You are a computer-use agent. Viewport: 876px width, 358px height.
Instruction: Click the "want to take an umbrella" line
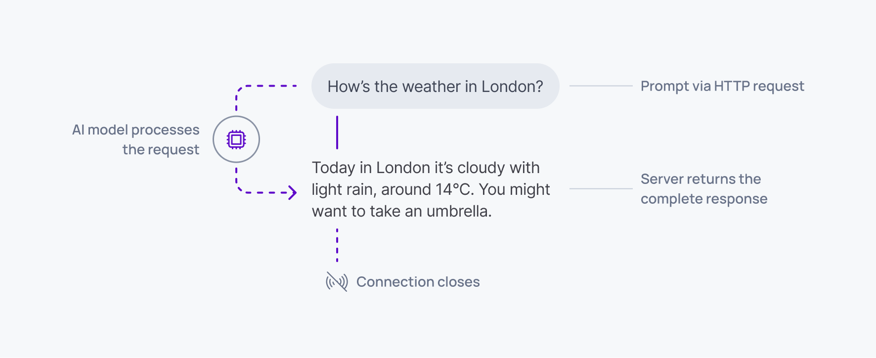(x=401, y=211)
